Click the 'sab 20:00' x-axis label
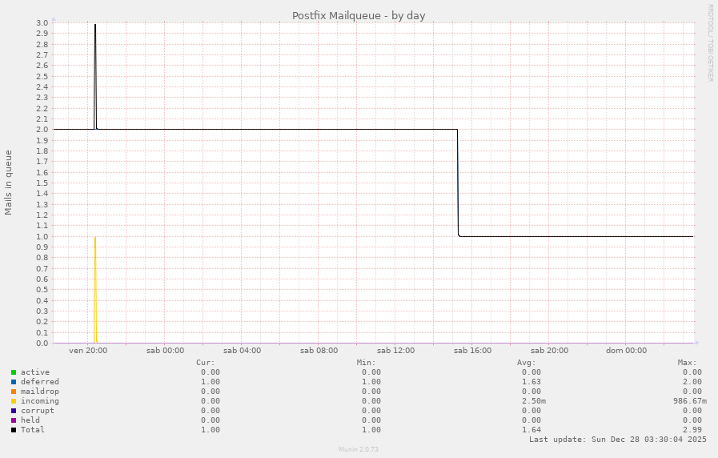718x458 pixels. (x=549, y=351)
